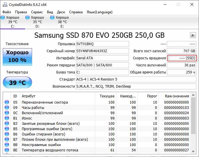This screenshot has height=157, width=199.
Task: Click the Атрибут column header
Action: point(57,96)
